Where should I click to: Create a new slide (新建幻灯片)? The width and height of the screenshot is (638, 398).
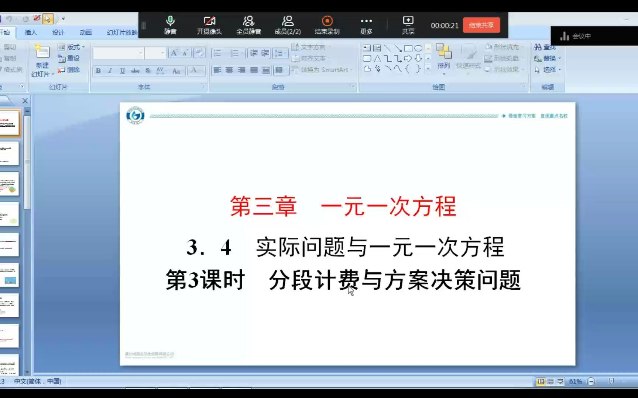point(42,61)
